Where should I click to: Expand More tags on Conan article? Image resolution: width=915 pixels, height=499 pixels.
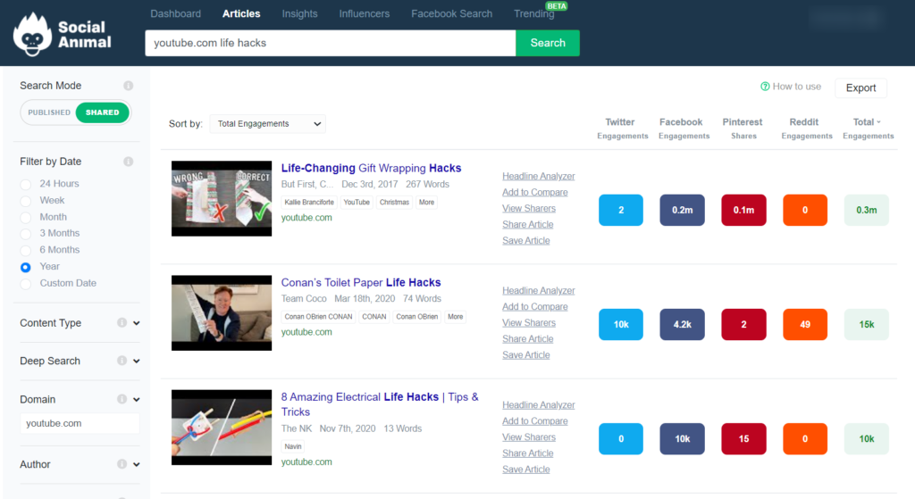455,317
